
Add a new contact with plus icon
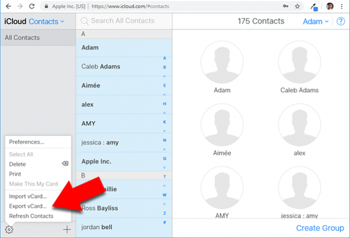pos(67,229)
